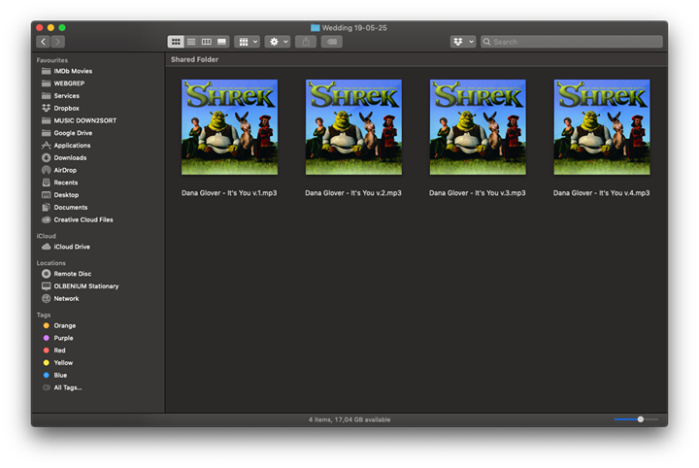The height and width of the screenshot is (468, 699).
Task: Open the group-by arrangement dropdown
Action: click(247, 42)
